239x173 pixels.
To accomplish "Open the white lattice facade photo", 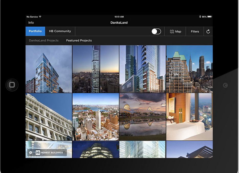I will (x=143, y=149).
